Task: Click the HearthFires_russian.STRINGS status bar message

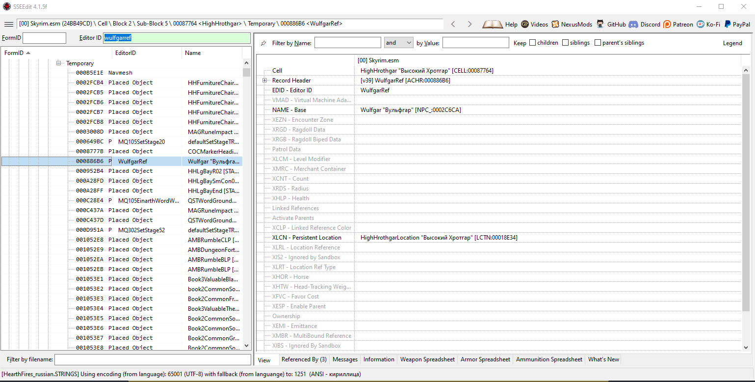Action: (182, 374)
